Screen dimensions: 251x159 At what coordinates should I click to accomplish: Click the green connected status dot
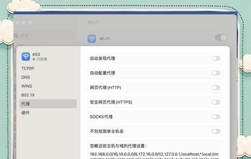(34, 59)
